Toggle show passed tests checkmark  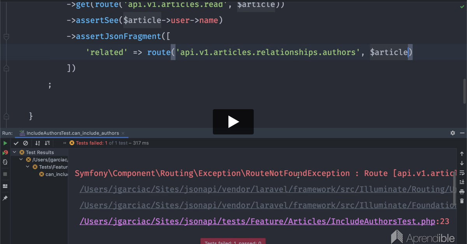coord(16,143)
